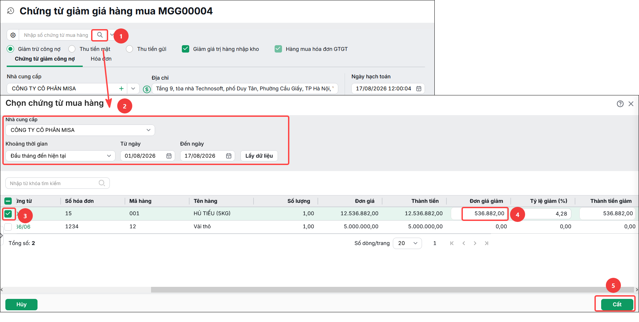Check the Vải thô row checkbox
Viewport: 639px width, 322px height.
tap(8, 227)
